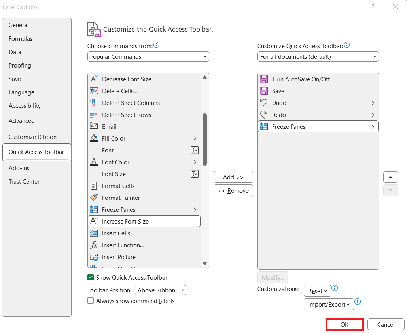Select the Data options category
Screen dimensions: 407x333
pos(37,52)
